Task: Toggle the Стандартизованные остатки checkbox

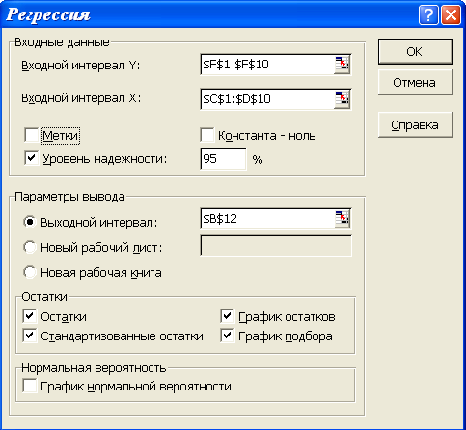Action: (x=30, y=336)
